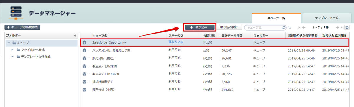Collapse the キューブ root folder

pos(9,43)
